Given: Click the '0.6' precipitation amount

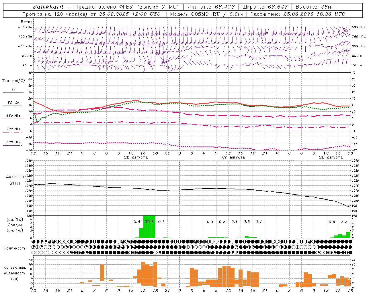Looking at the screenshot, I should 332,221.
